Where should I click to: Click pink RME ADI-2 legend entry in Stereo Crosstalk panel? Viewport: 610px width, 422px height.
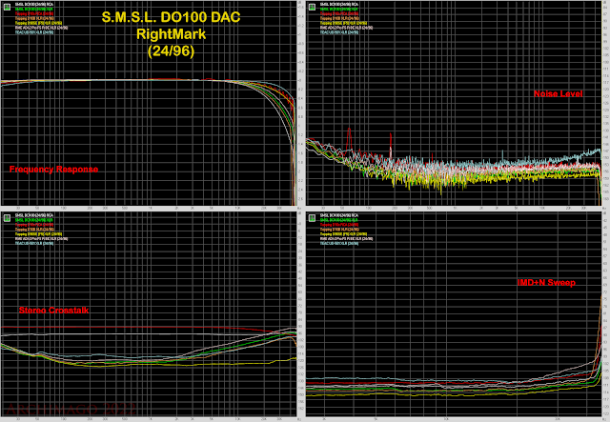42,238
